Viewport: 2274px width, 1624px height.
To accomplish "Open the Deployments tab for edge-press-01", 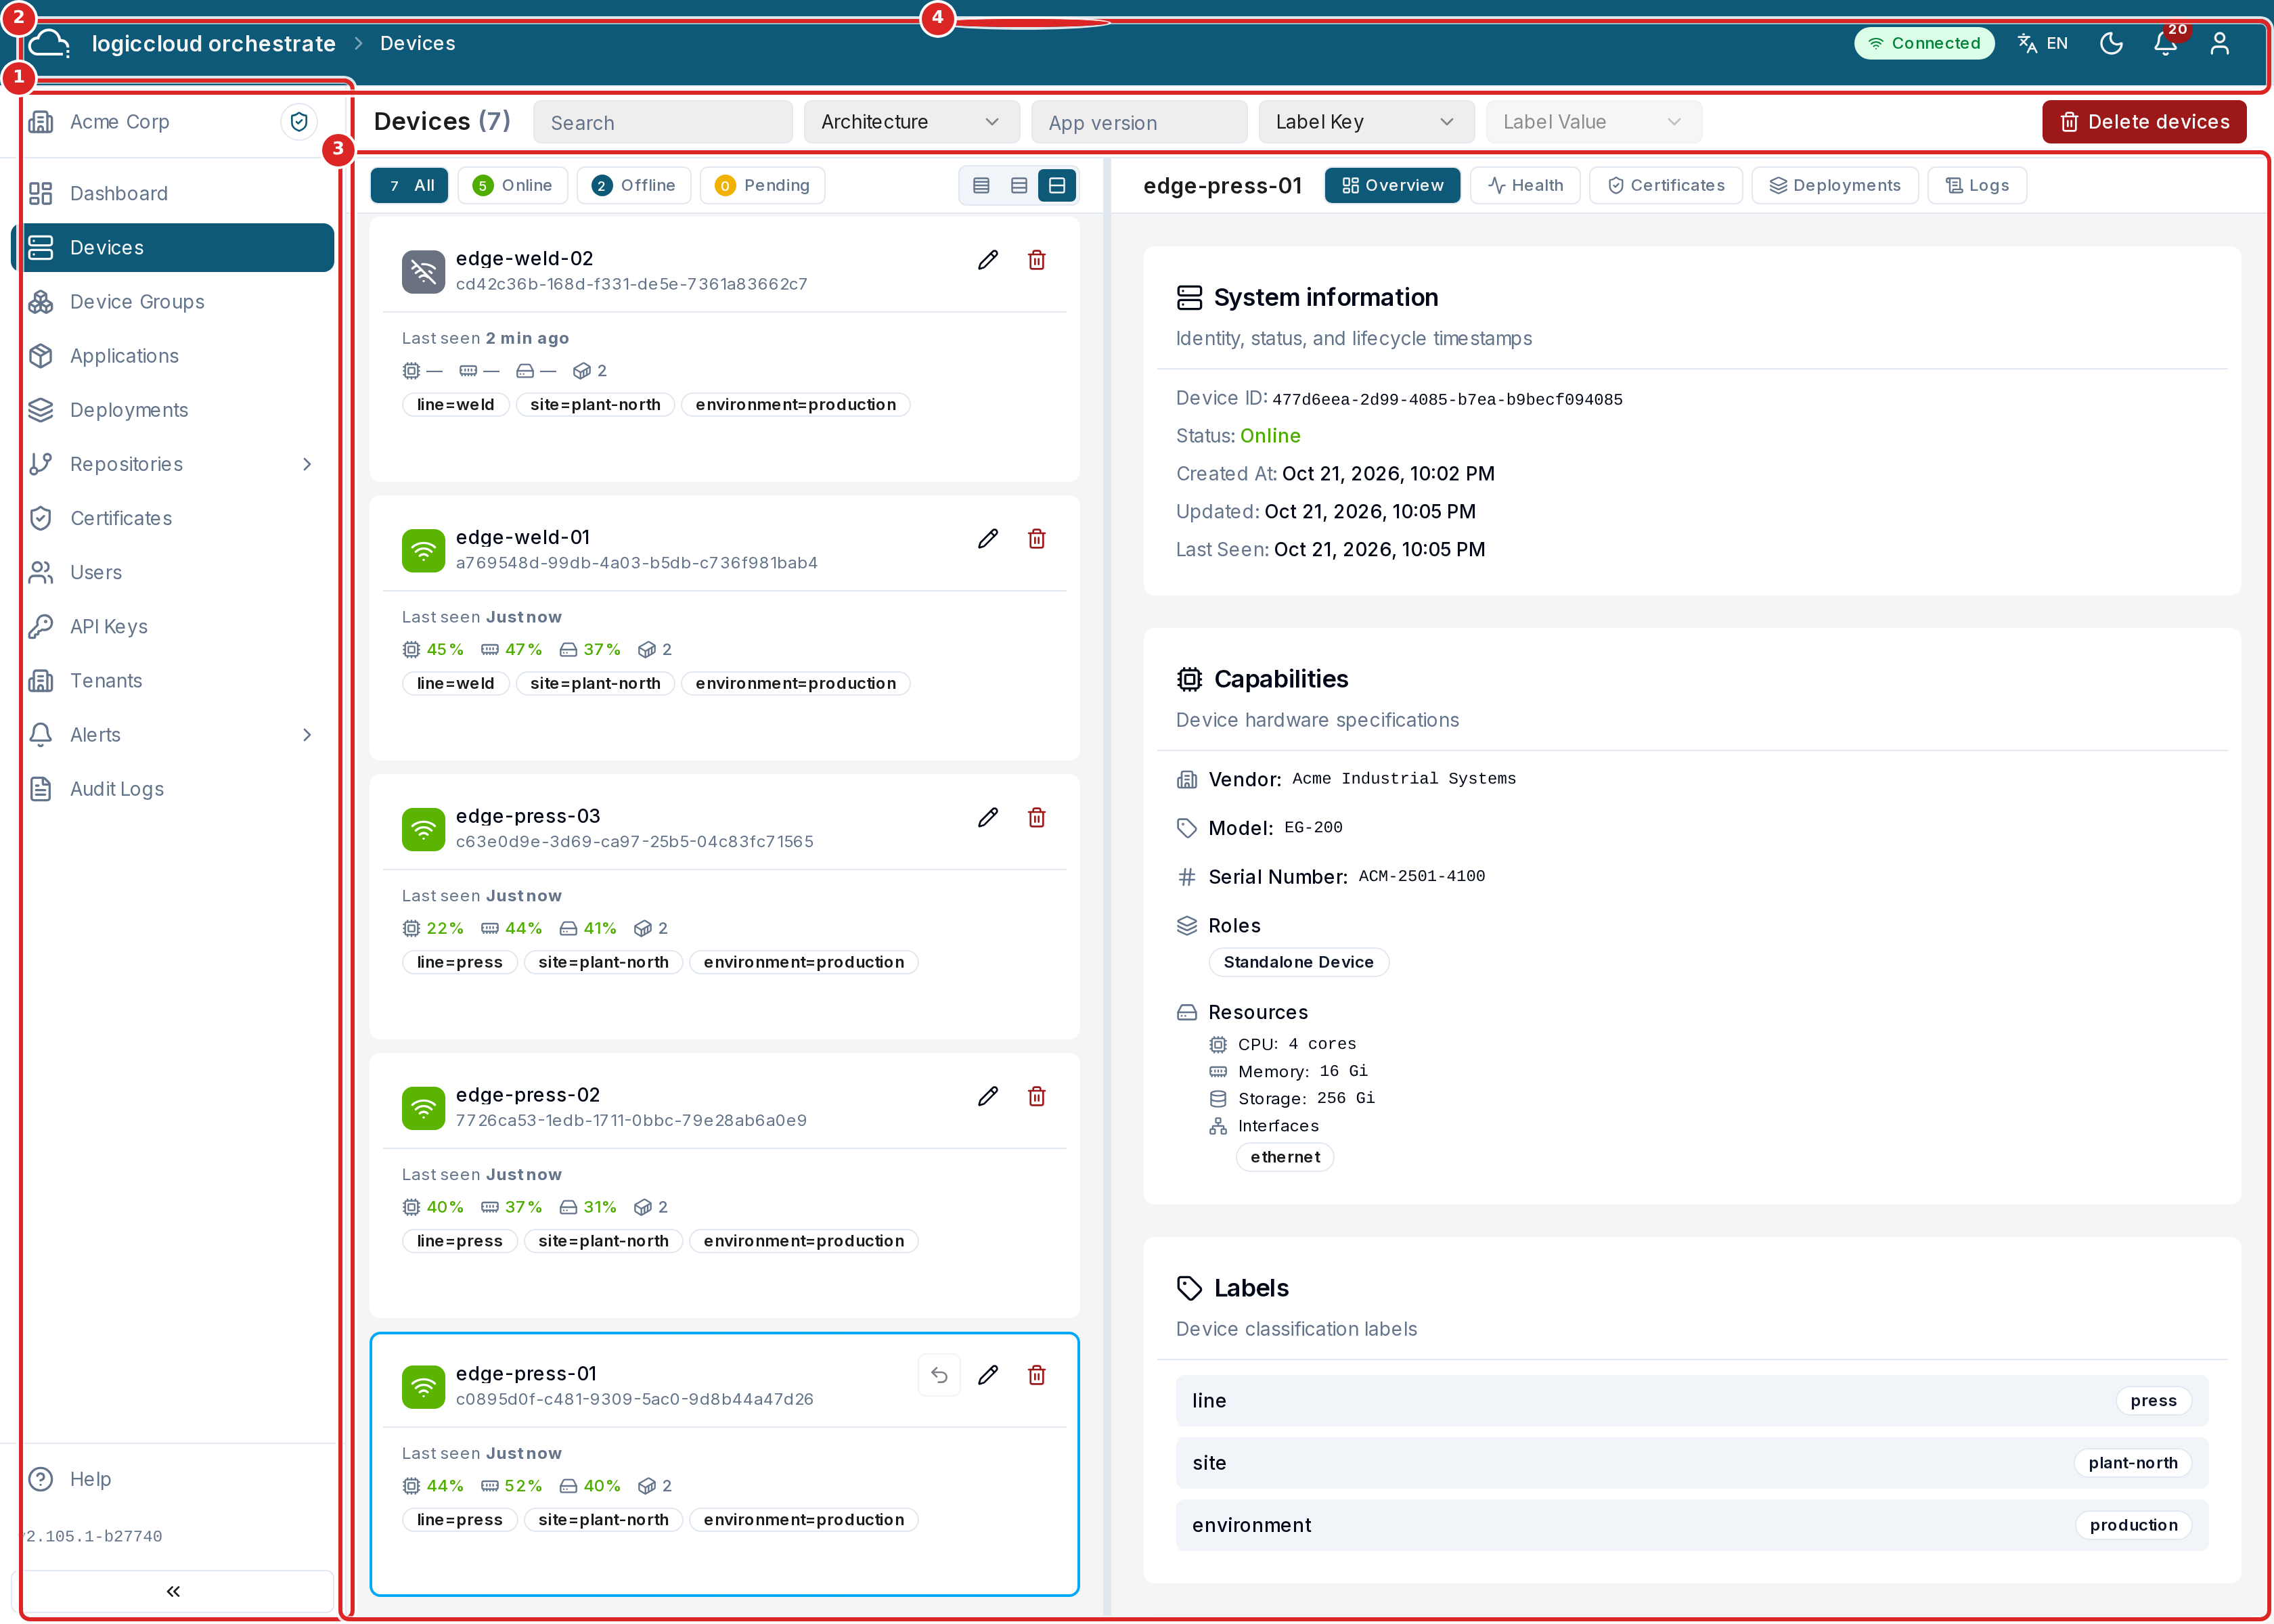I will pyautogui.click(x=1835, y=186).
